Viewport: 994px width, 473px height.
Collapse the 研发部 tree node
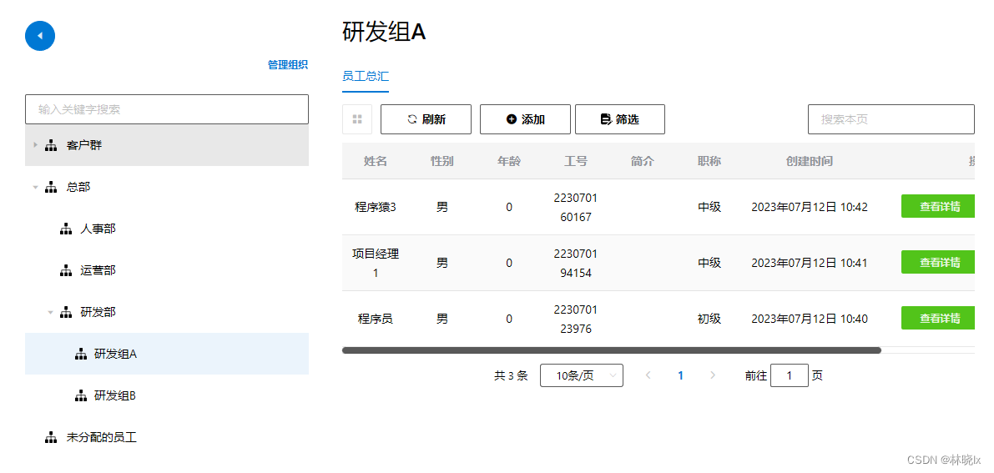coord(49,312)
